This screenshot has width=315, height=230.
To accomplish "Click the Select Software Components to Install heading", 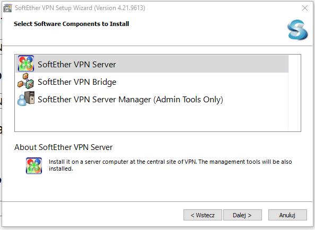I will pos(71,24).
